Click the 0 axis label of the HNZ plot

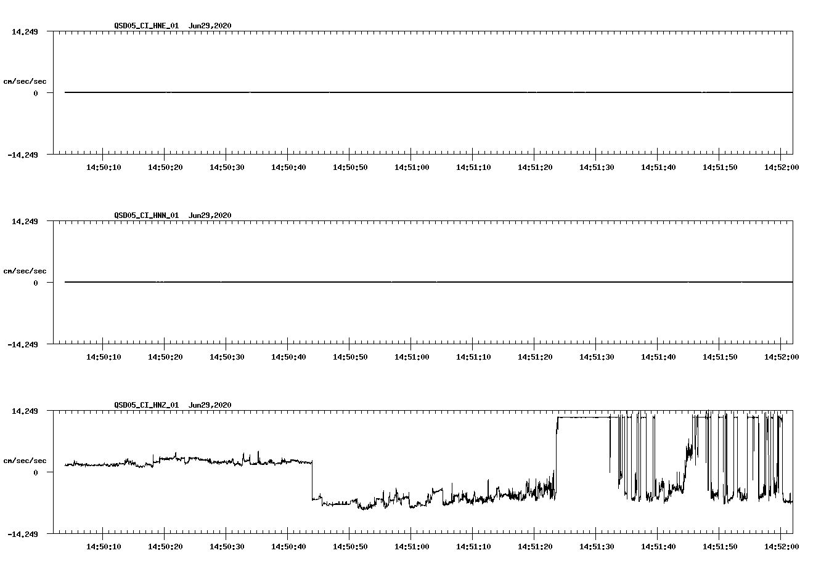pyautogui.click(x=36, y=472)
